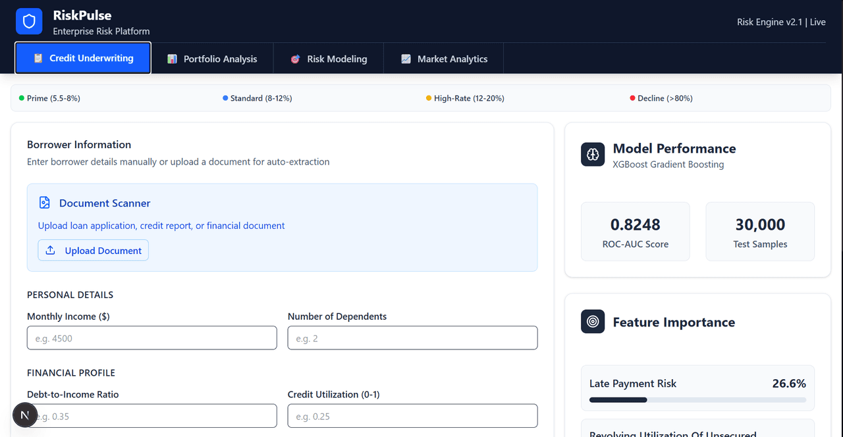Click the Risk Engine v2.1 Live status link
The image size is (843, 437).
(x=781, y=22)
